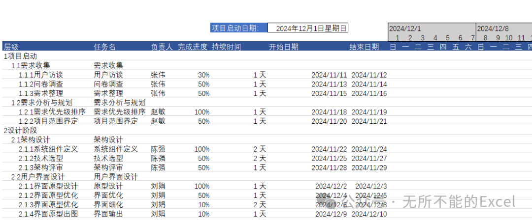532x223 pixels.
Task: Select the start date 2024/11/25
Action: [329, 158]
